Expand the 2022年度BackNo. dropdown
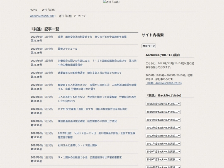The height and width of the screenshot is (168, 224). coord(163,136)
